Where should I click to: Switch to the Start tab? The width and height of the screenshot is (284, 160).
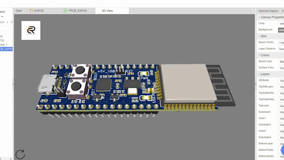point(19,11)
